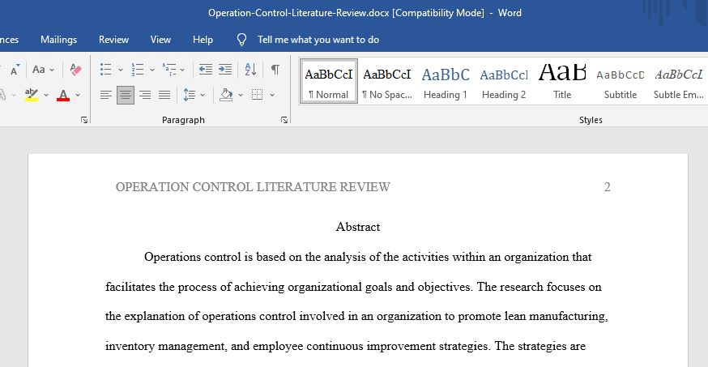Click Decrease Indent icon

[x=206, y=70]
